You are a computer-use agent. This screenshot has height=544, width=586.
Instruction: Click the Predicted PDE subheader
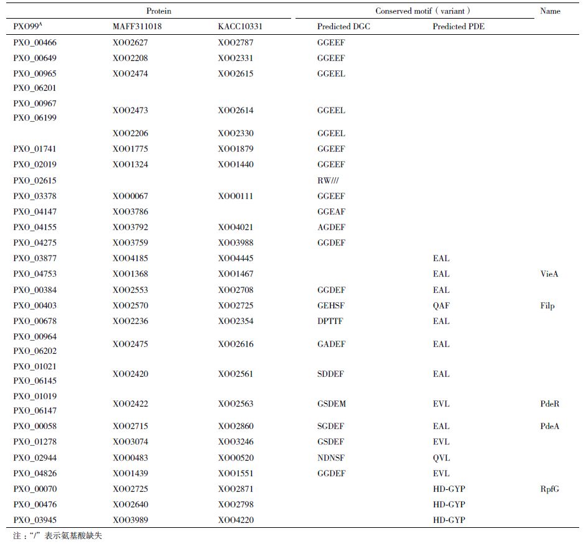(458, 26)
